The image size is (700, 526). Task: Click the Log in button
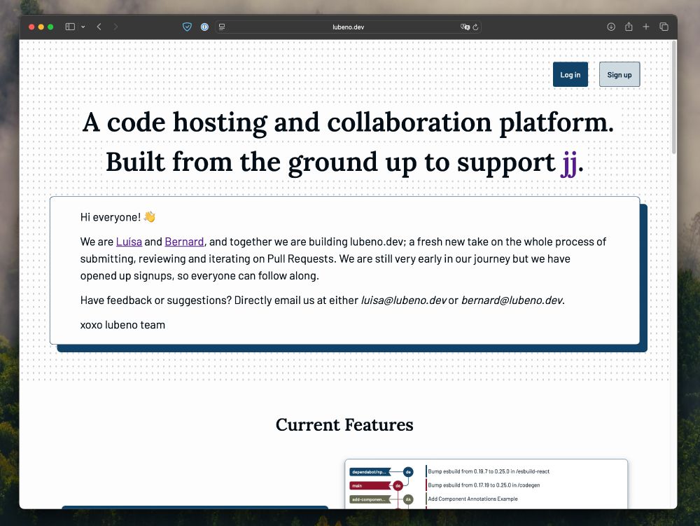coord(570,74)
